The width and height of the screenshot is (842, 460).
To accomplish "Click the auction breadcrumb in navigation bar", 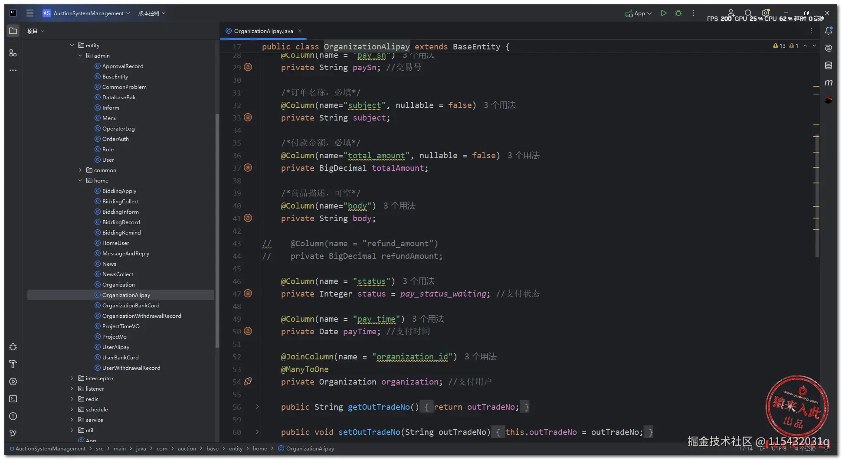I will (187, 448).
